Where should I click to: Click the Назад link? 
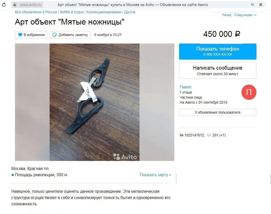(x=226, y=15)
